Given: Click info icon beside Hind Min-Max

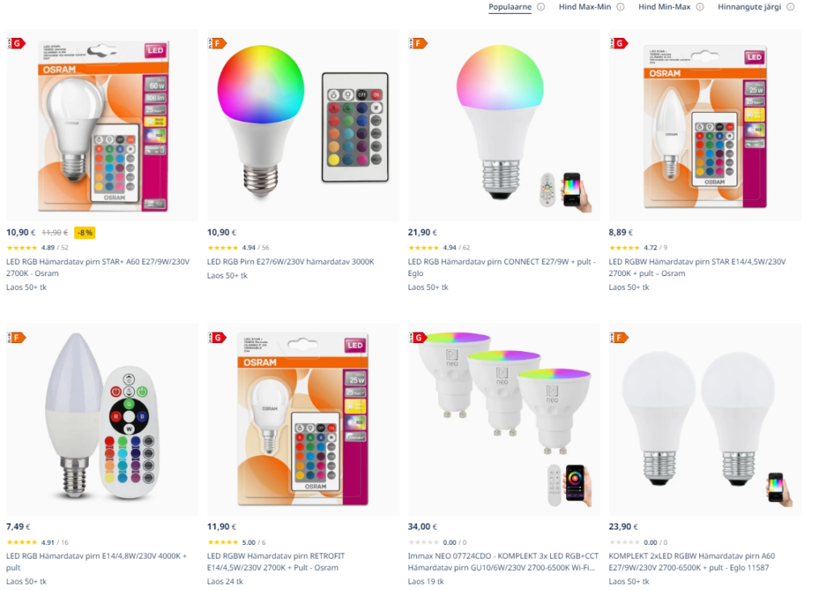Looking at the screenshot, I should click(x=699, y=6).
